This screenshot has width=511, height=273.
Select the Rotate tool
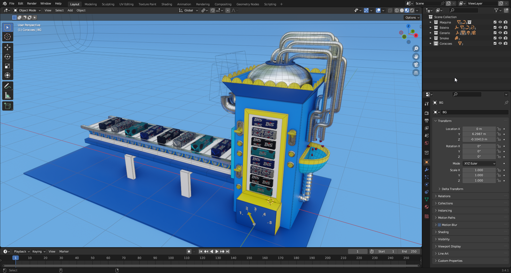(x=7, y=57)
